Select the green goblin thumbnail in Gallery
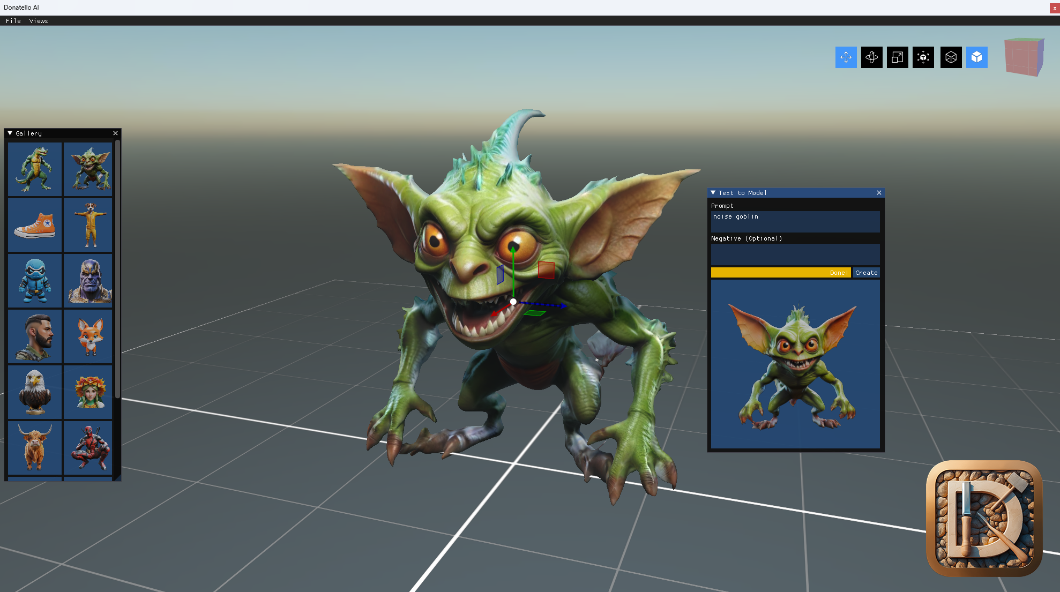This screenshot has height=592, width=1060. 88,169
